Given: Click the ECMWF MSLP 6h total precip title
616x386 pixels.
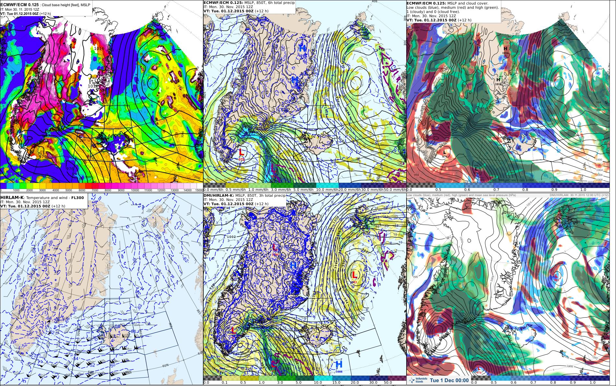Looking at the screenshot, I should tap(249, 3).
